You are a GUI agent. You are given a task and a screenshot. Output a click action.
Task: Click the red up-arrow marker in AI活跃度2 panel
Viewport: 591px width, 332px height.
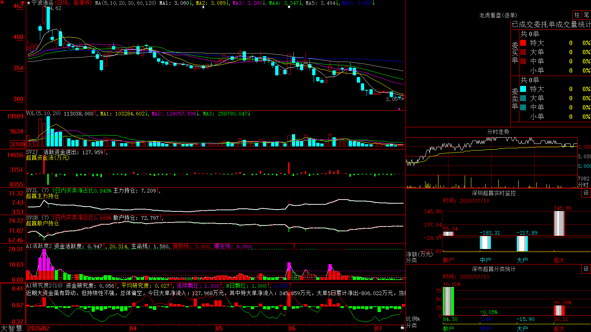294,246
